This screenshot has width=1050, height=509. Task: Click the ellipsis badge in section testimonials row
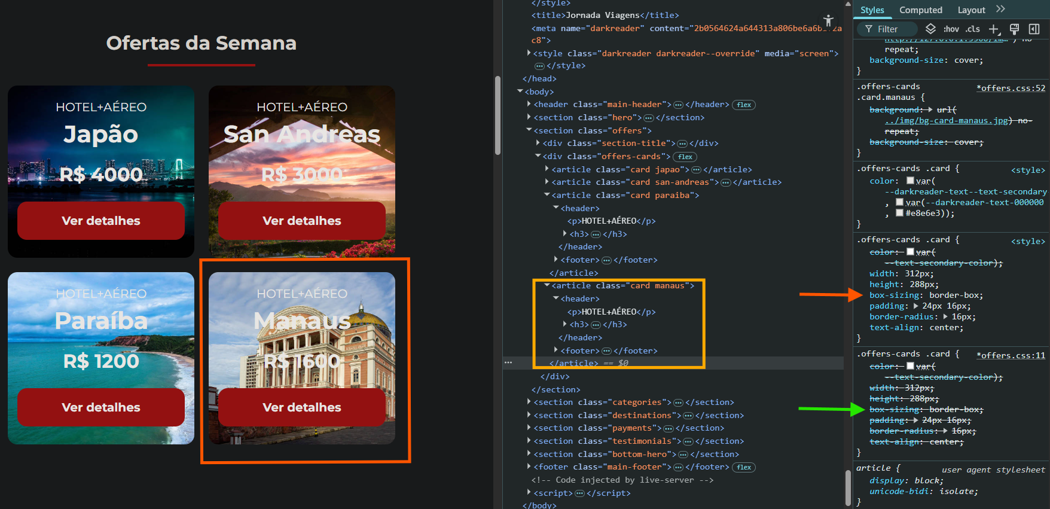click(688, 441)
